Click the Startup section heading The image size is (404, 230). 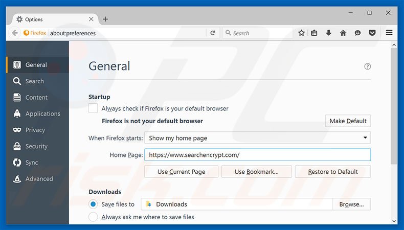tap(99, 97)
